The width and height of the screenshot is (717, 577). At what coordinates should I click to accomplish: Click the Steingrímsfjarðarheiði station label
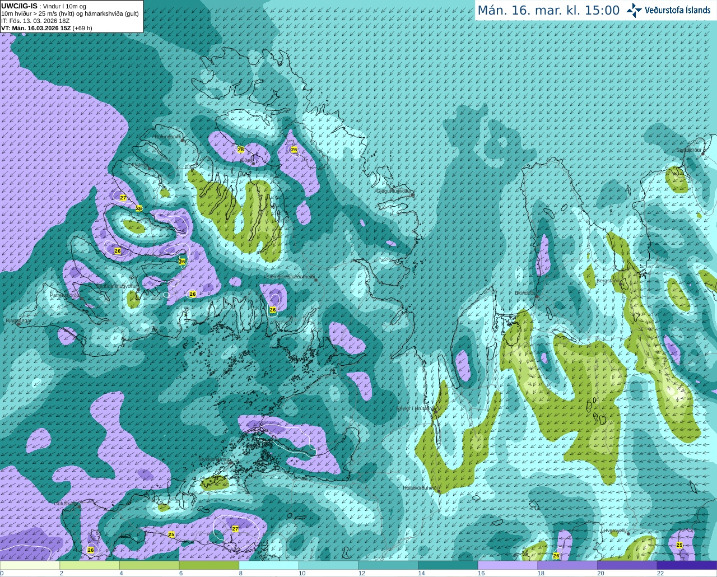(x=290, y=276)
